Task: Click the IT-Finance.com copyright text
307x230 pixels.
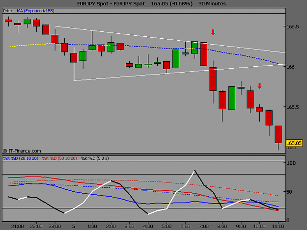Action: pos(22,151)
